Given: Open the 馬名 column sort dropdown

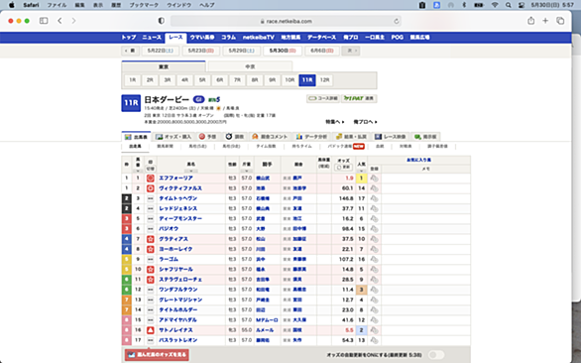Looking at the screenshot, I should click(x=190, y=171).
